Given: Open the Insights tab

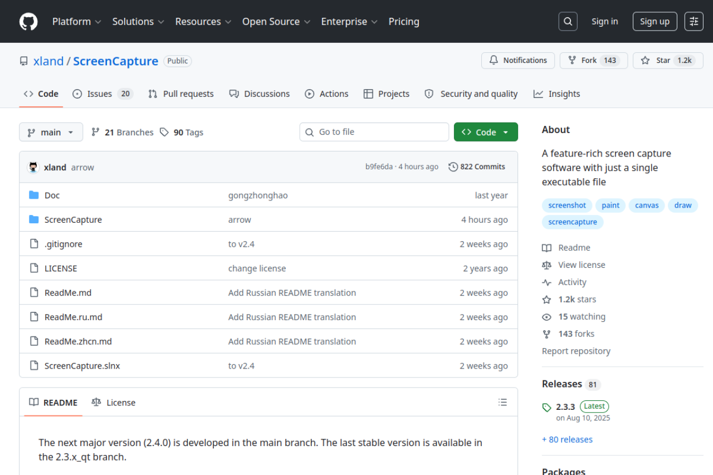Looking at the screenshot, I should (556, 94).
